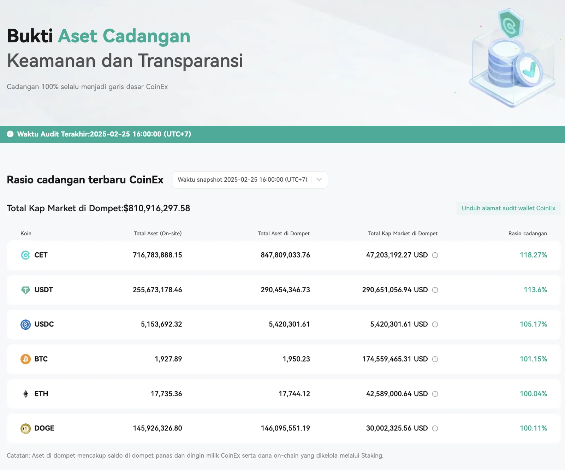Click the 105.17% reserve ratio

pos(533,324)
